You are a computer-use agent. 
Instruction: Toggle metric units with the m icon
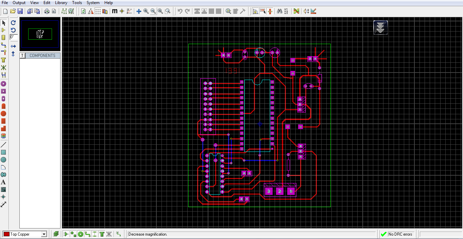115,11
